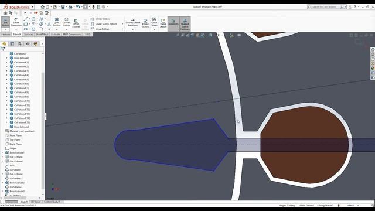Open the DimXpertManager tab
375x211 pixels.
[x=28, y=44]
